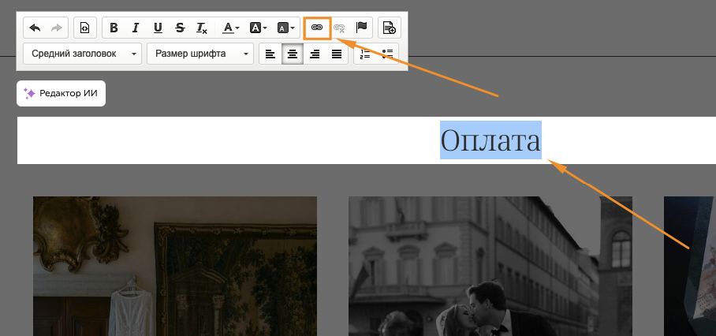Clear formatting with the Tx icon
This screenshot has width=716, height=336.
point(202,28)
